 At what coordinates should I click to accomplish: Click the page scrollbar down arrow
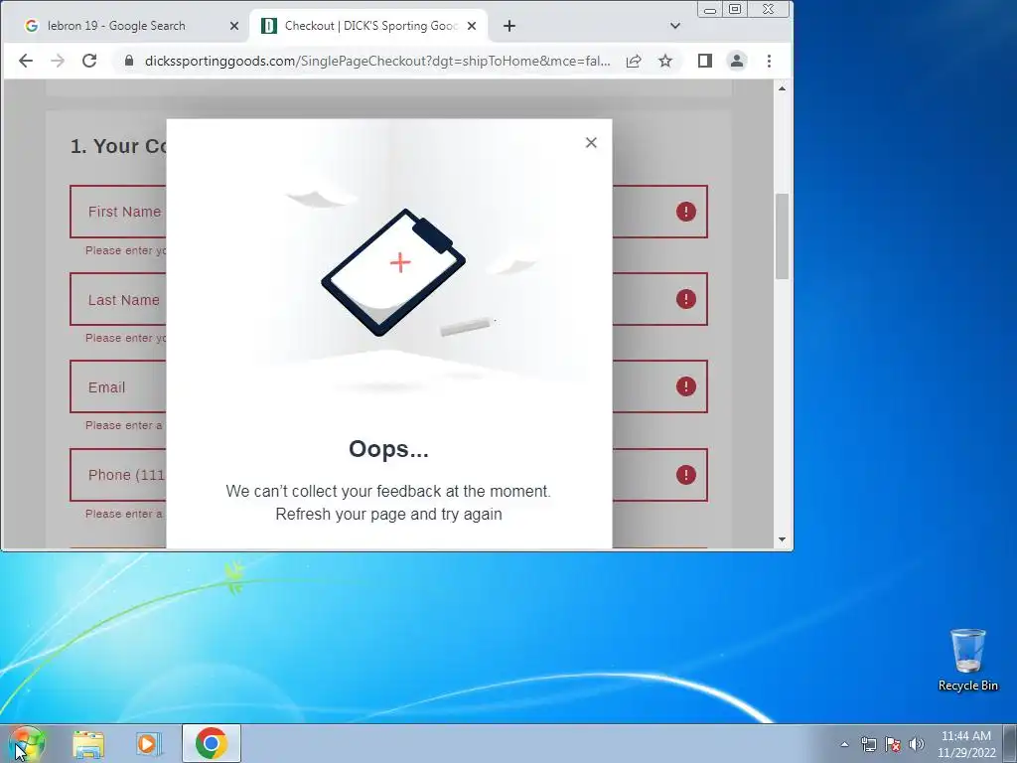[x=783, y=539]
